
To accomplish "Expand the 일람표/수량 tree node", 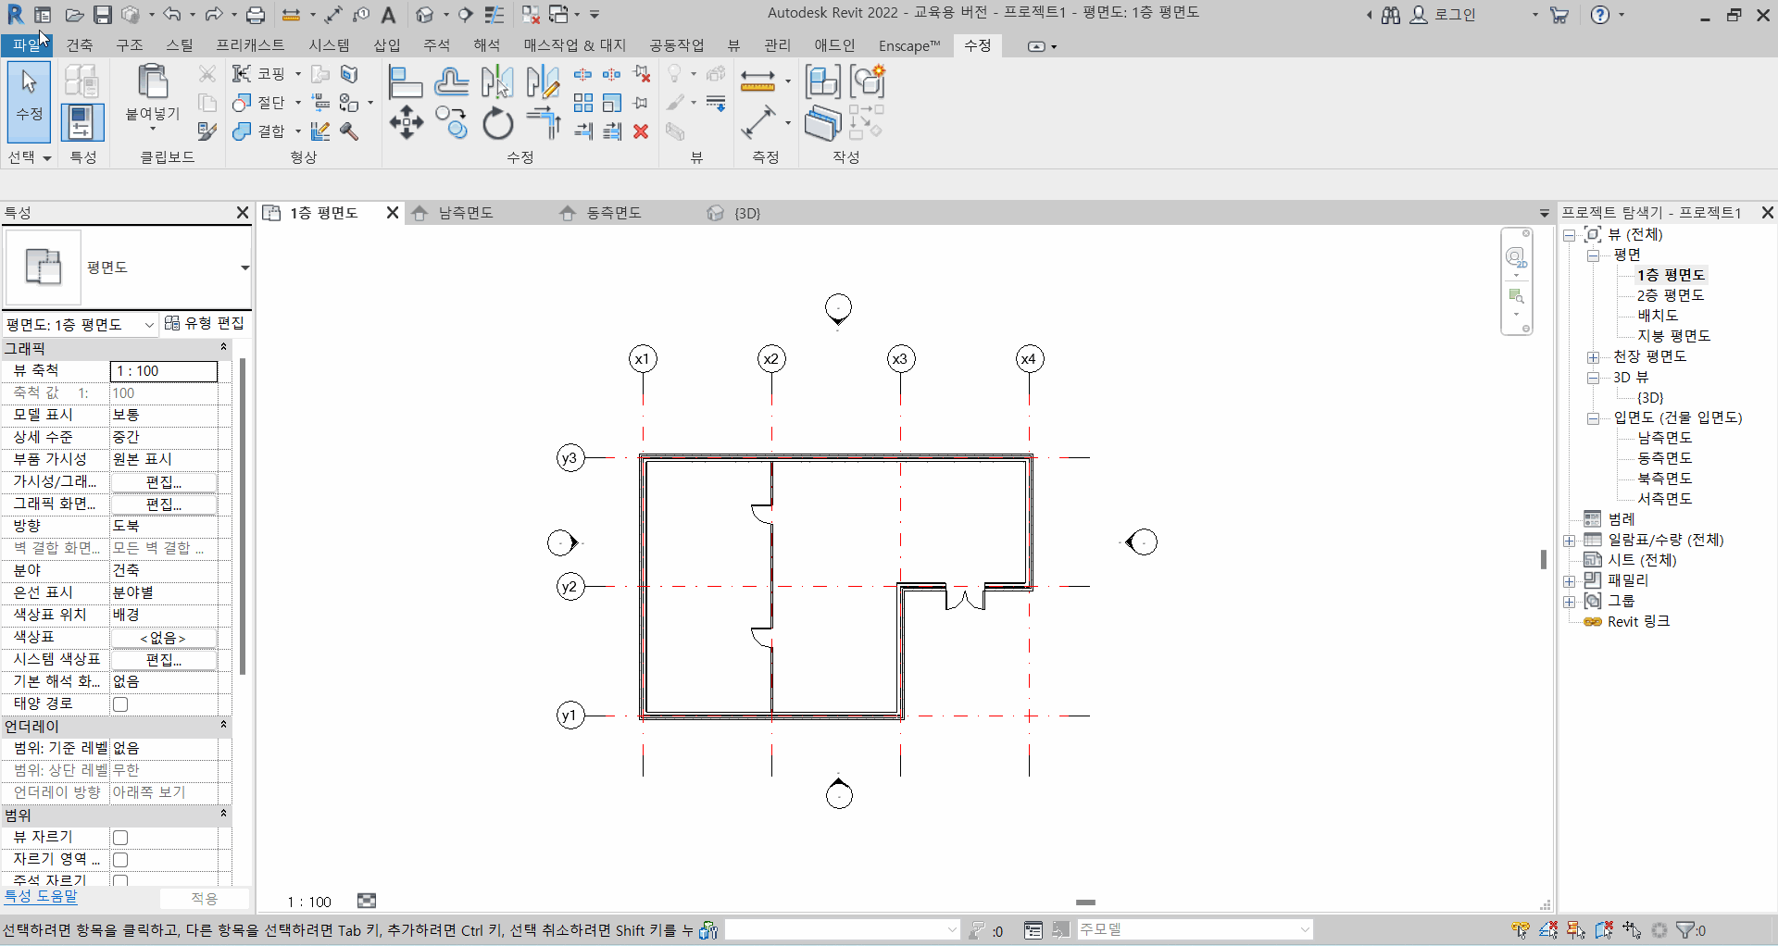I will click(1569, 541).
